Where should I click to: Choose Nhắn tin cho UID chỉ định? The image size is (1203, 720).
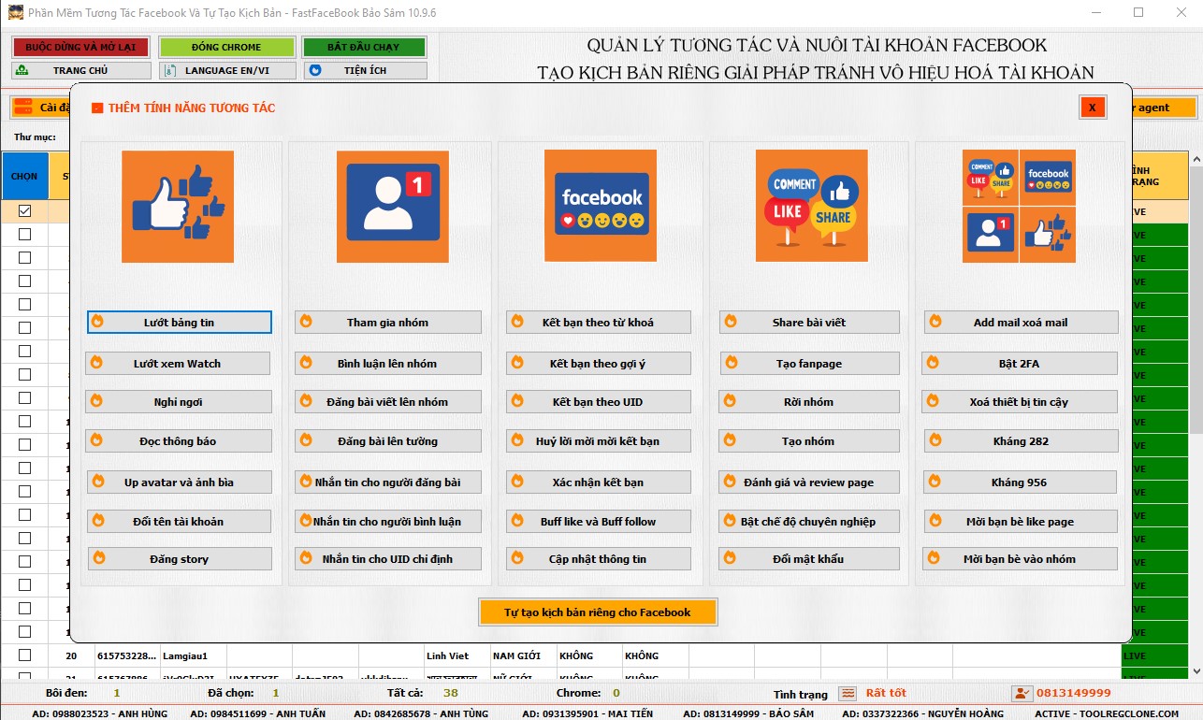pyautogui.click(x=388, y=559)
